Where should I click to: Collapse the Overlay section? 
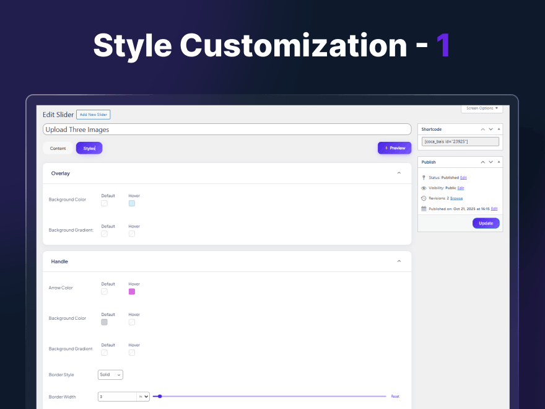(x=399, y=174)
